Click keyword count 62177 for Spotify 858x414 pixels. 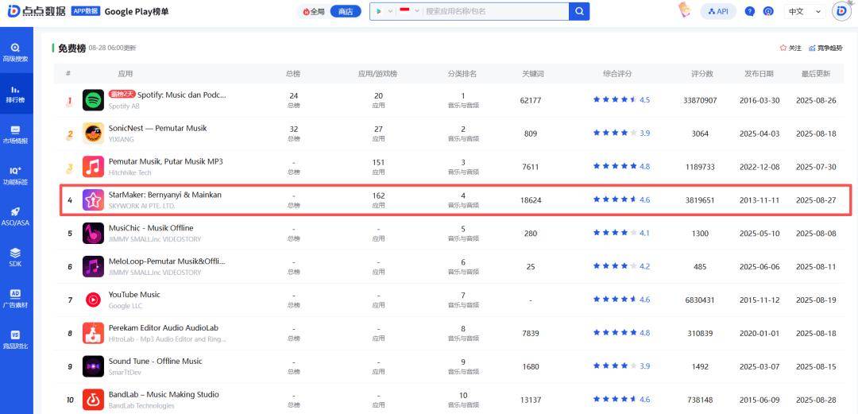click(530, 100)
